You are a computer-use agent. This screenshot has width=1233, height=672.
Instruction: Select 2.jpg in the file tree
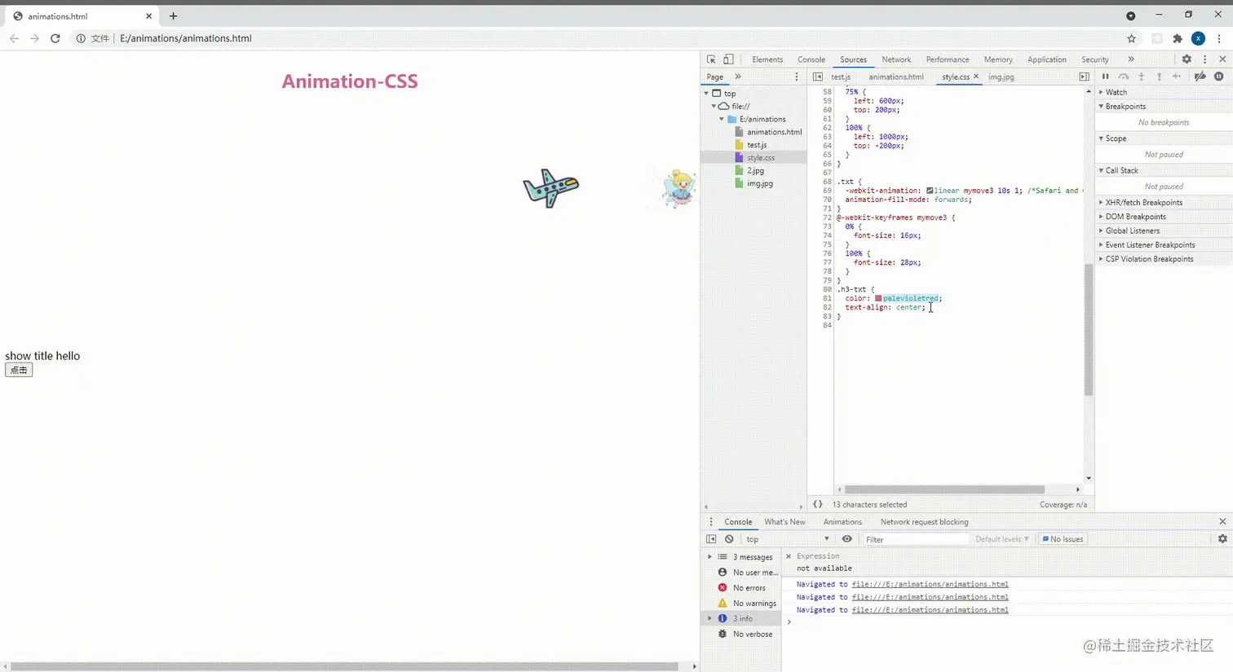(x=755, y=170)
